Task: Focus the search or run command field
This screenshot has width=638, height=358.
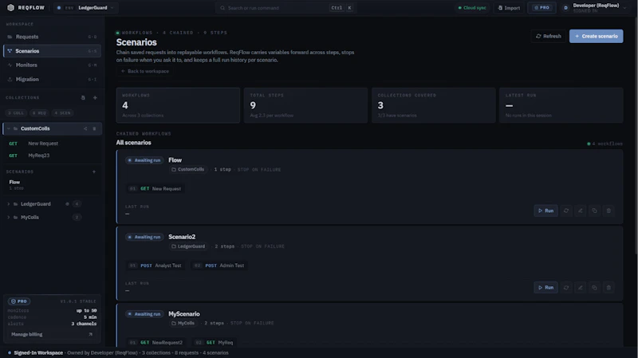Action: point(286,8)
